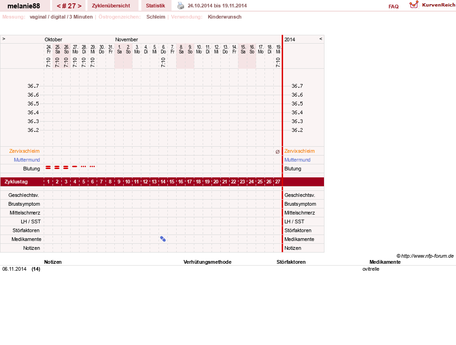
Task: Click the date header 1. Sa
Action: click(x=119, y=49)
